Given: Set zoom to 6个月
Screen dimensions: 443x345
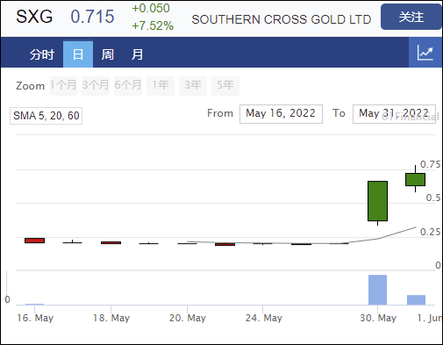Looking at the screenshot, I should pos(128,85).
